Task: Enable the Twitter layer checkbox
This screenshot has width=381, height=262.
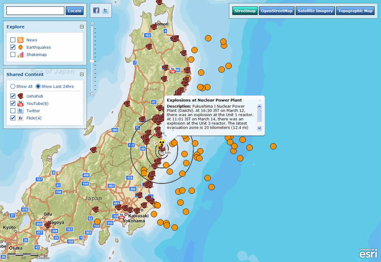Action: pyautogui.click(x=12, y=111)
